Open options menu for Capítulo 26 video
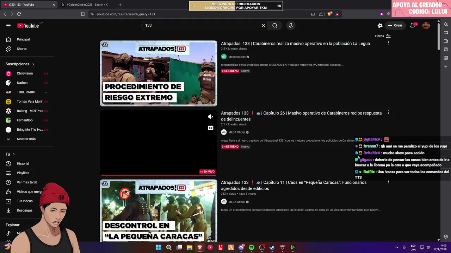Screen dimensions: 451x253 coord(389,112)
